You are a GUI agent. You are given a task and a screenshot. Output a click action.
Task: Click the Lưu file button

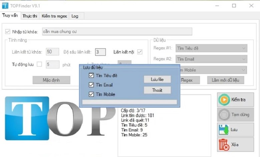coord(157,79)
